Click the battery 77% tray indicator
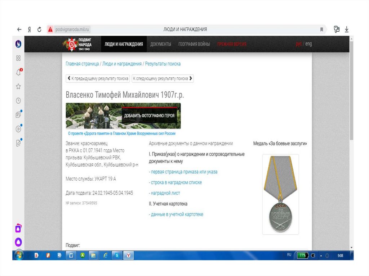Screen dimensions: 369x276 tap(303, 255)
